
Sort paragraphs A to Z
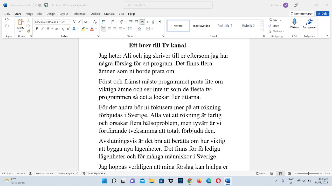pos(154,22)
